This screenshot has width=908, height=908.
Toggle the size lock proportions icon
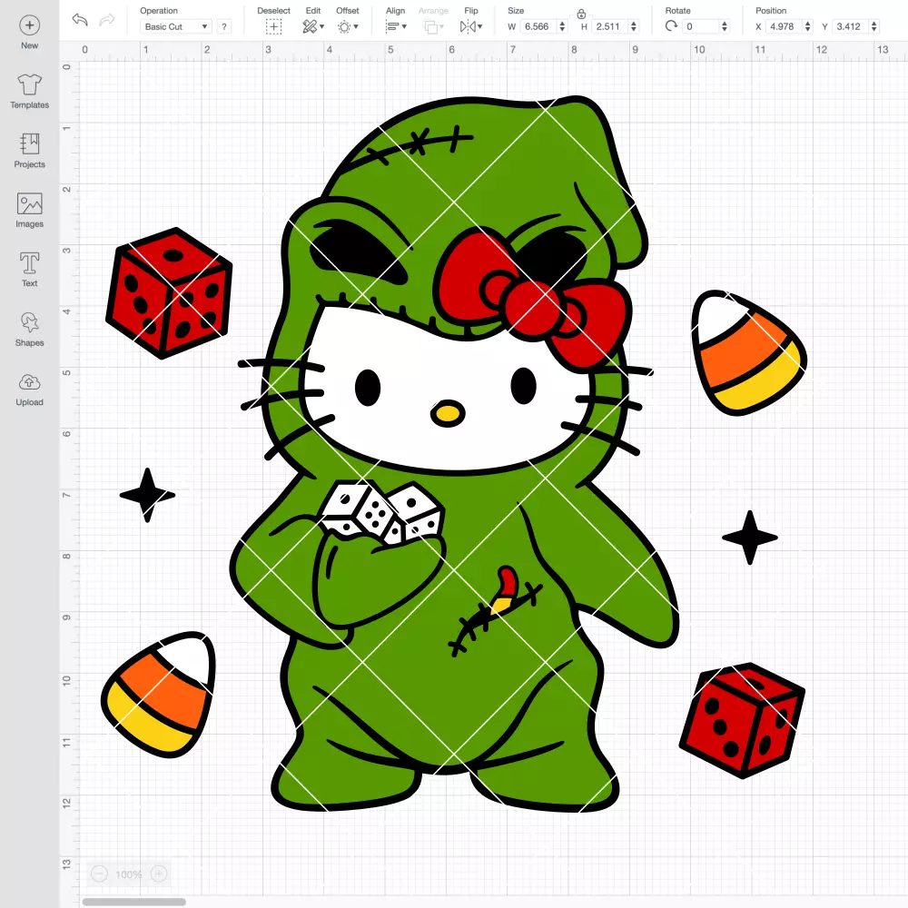click(x=581, y=14)
